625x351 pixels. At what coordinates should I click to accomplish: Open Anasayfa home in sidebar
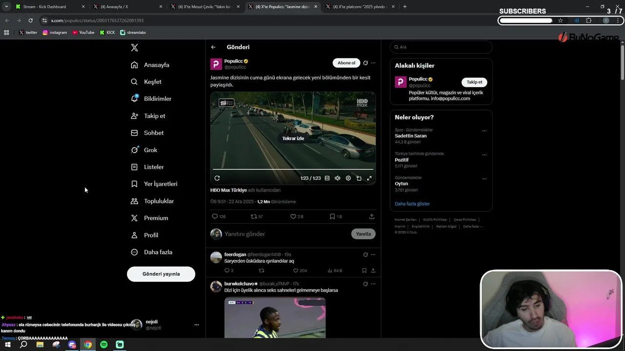coord(150,65)
